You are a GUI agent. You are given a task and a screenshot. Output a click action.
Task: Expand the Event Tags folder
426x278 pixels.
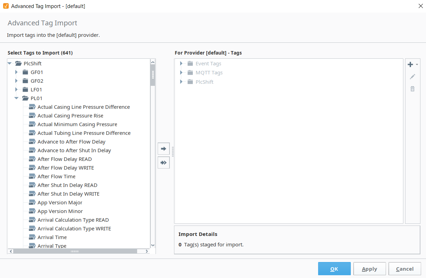point(181,64)
